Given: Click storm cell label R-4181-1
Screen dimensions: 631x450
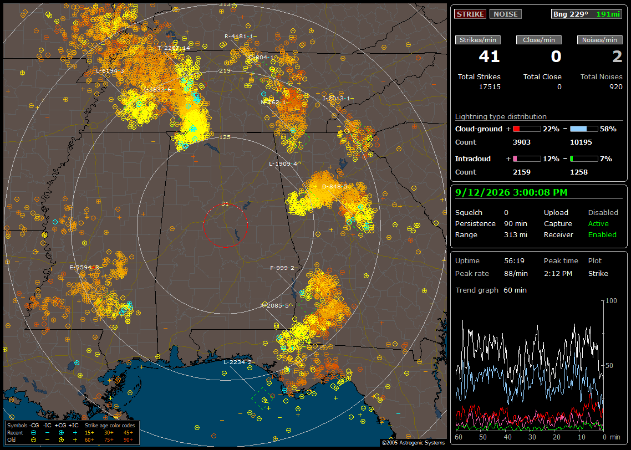Looking at the screenshot, I should pyautogui.click(x=238, y=36).
